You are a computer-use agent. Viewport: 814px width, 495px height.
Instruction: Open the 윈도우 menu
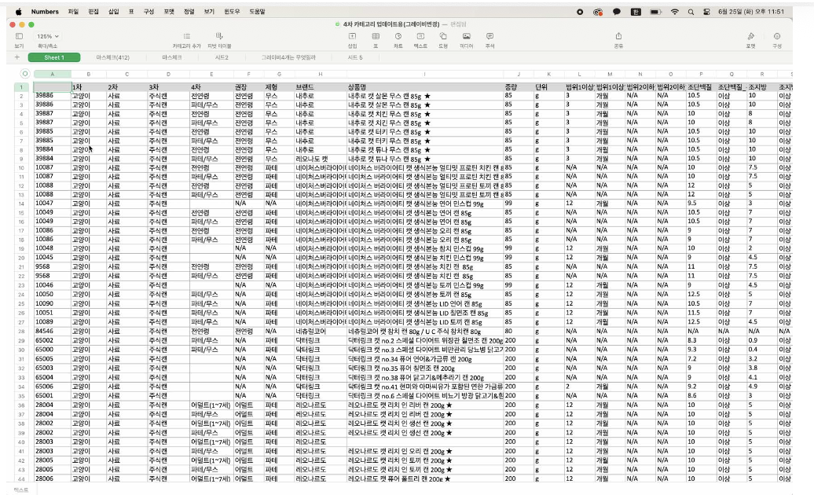[x=232, y=12]
